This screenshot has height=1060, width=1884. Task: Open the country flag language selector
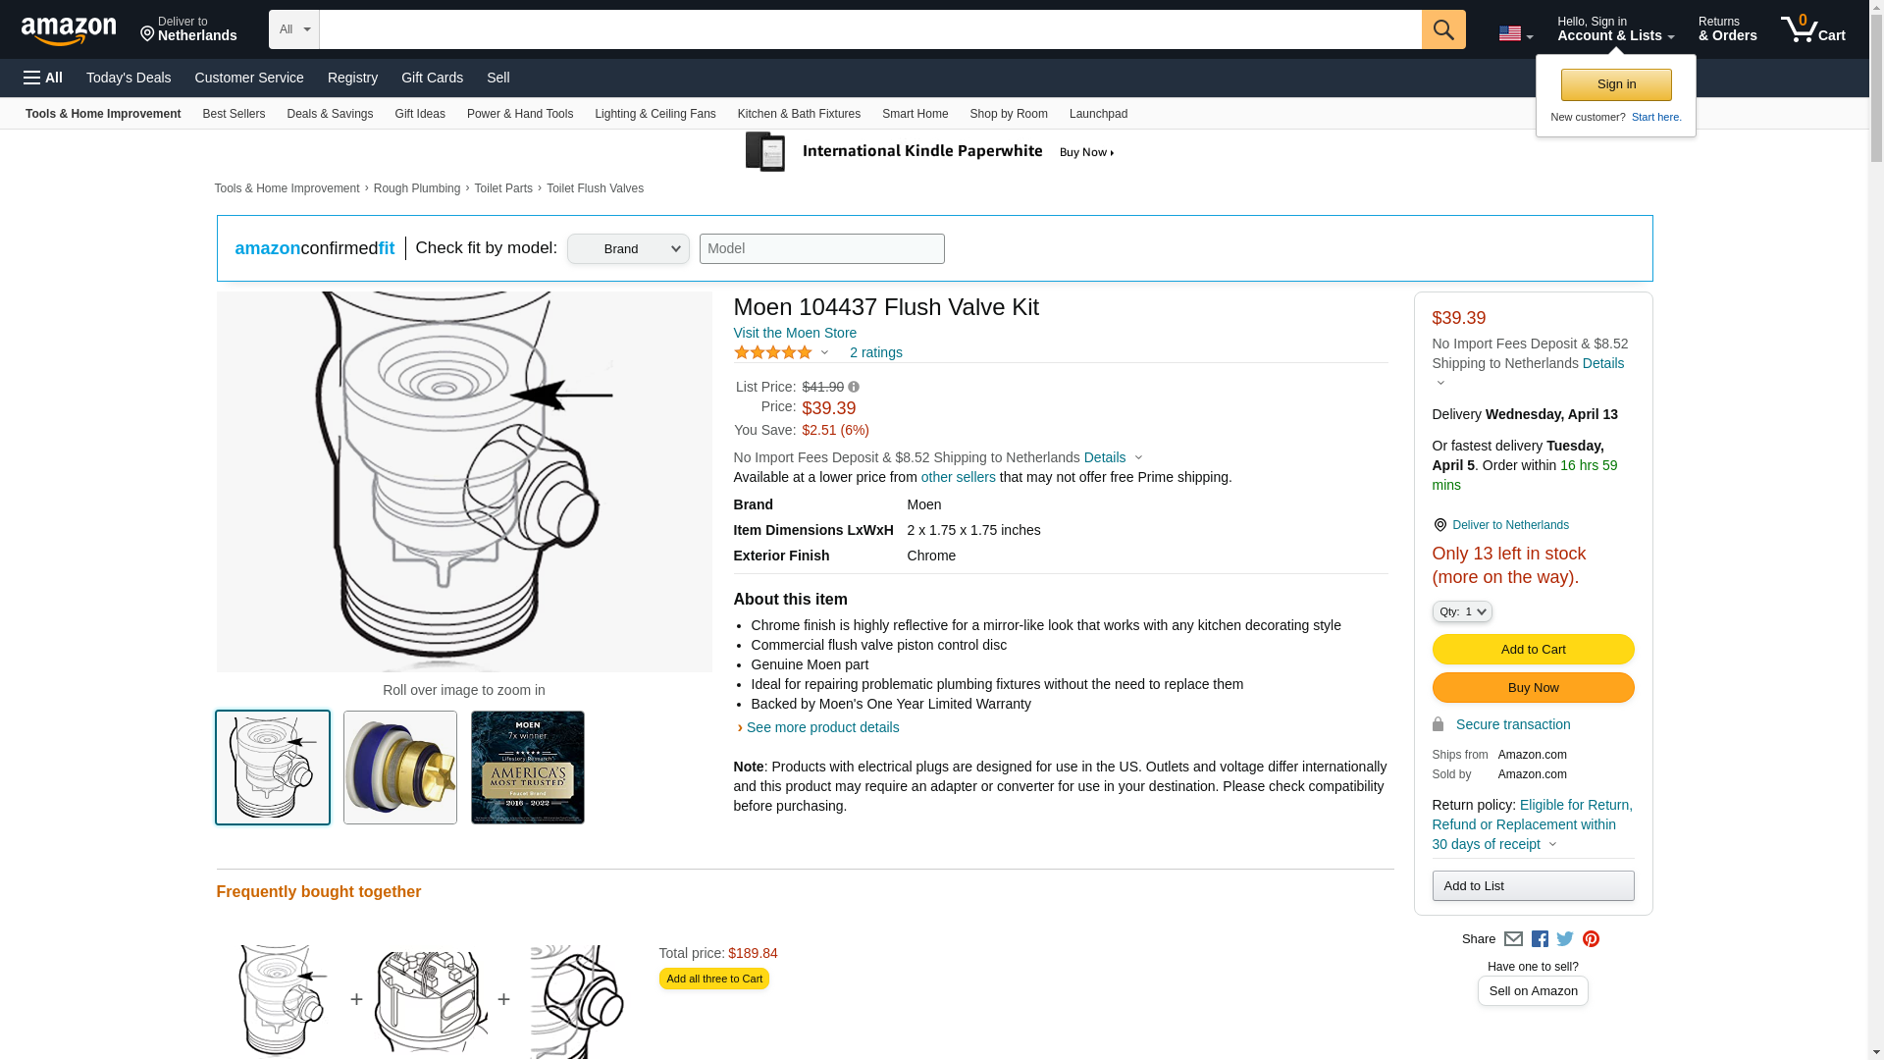point(1515,34)
